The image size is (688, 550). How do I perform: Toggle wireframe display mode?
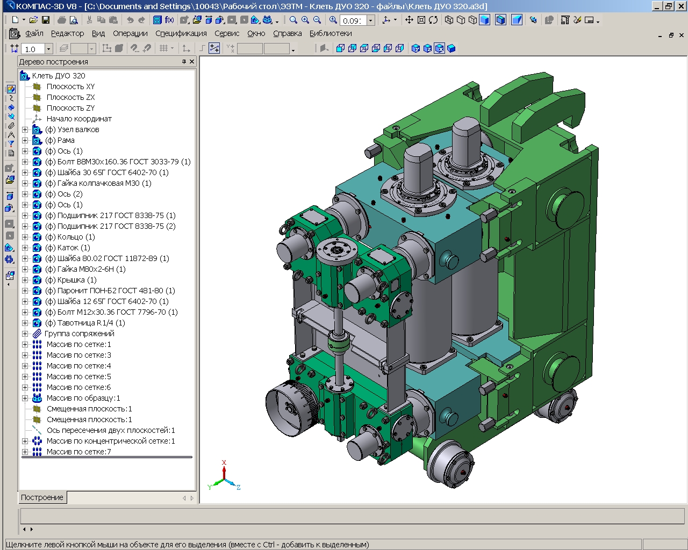point(449,20)
